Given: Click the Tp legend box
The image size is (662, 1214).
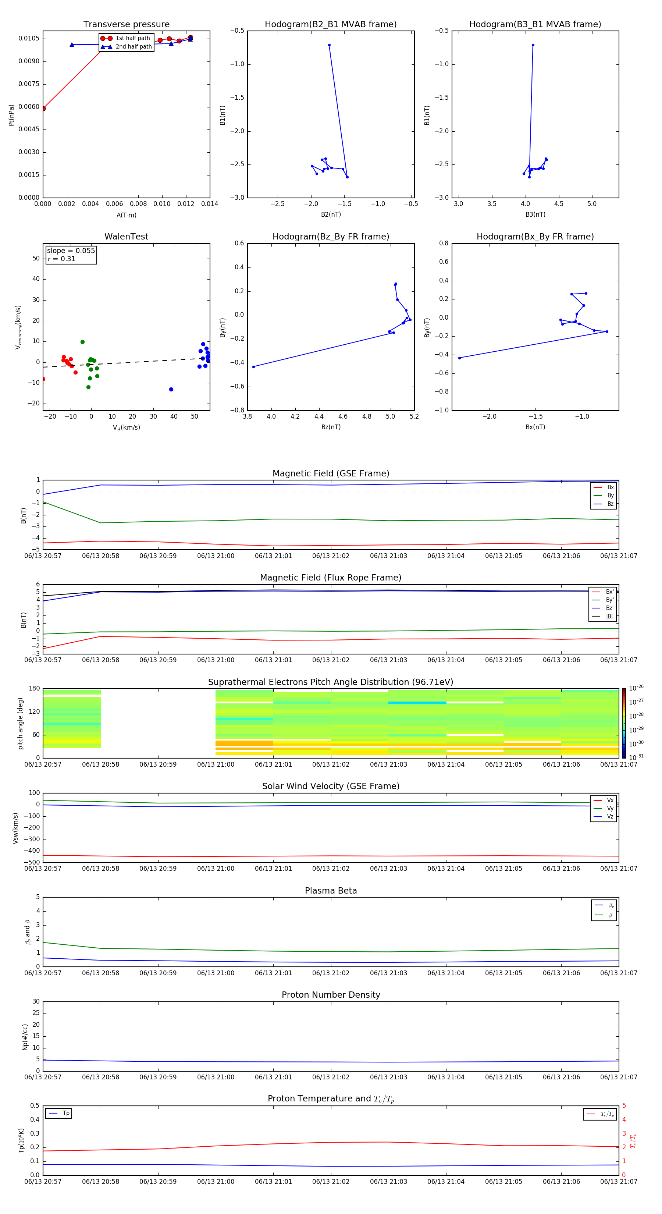Looking at the screenshot, I should click(x=59, y=1113).
